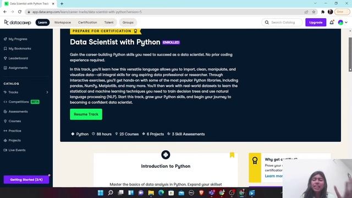This screenshot has width=352, height=198.
Task: Open the Groups tab
Action: (128, 23)
